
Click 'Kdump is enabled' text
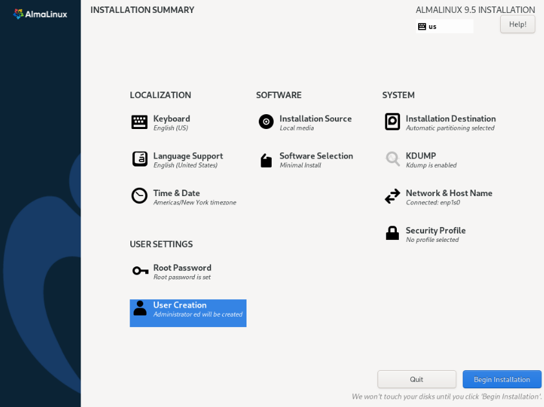431,165
